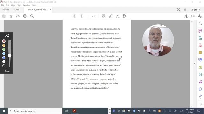Open Create PDF tool in right pane

[x=200, y=45]
